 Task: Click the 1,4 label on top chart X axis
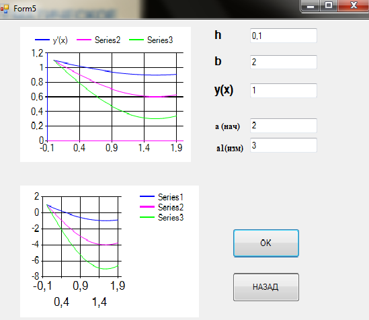(144, 148)
